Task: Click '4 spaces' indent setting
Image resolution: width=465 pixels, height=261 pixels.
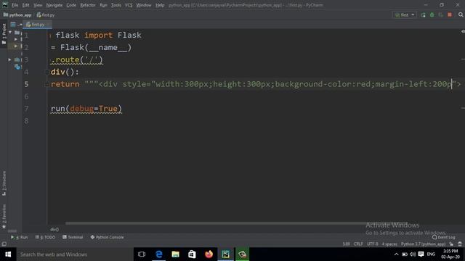Action: click(389, 244)
